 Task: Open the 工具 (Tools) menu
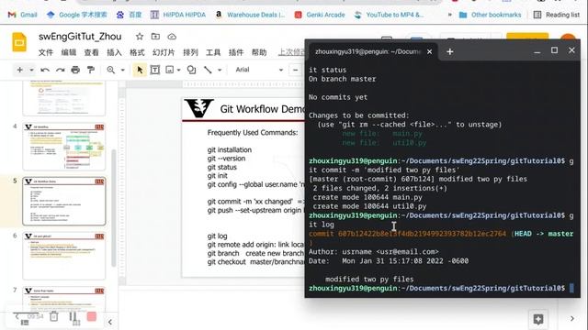(213, 52)
